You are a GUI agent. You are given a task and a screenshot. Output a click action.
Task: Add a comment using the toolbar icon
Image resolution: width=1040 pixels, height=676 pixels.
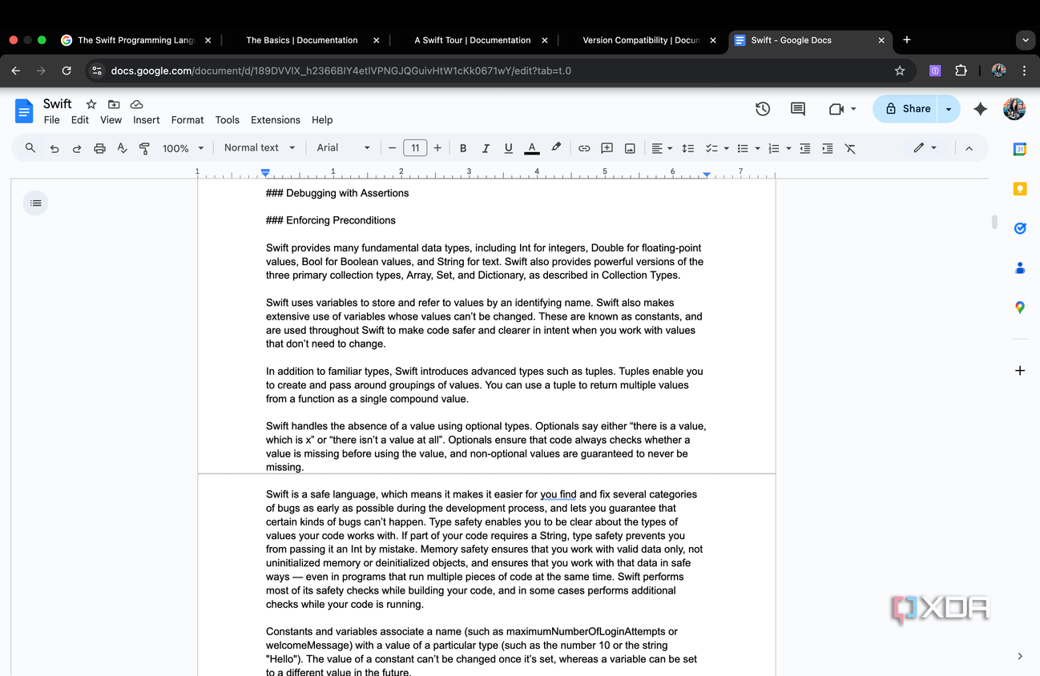(x=607, y=148)
